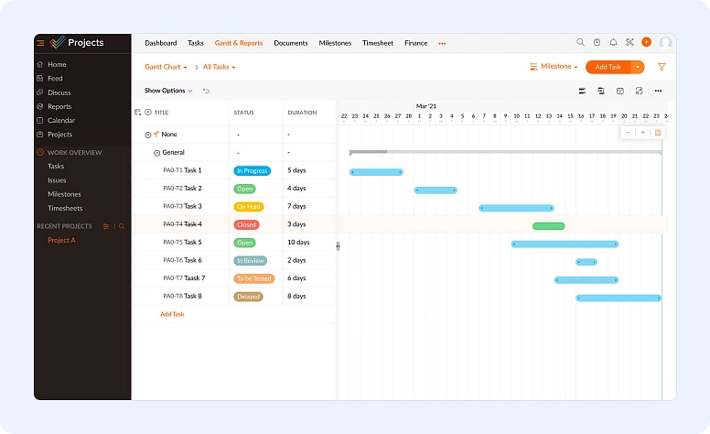Click the filter funnel icon
Image resolution: width=710 pixels, height=434 pixels.
(662, 67)
